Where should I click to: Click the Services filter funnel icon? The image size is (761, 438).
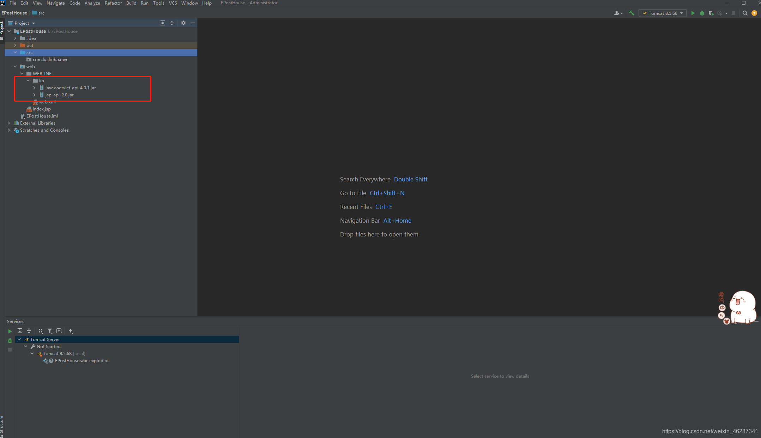(50, 331)
